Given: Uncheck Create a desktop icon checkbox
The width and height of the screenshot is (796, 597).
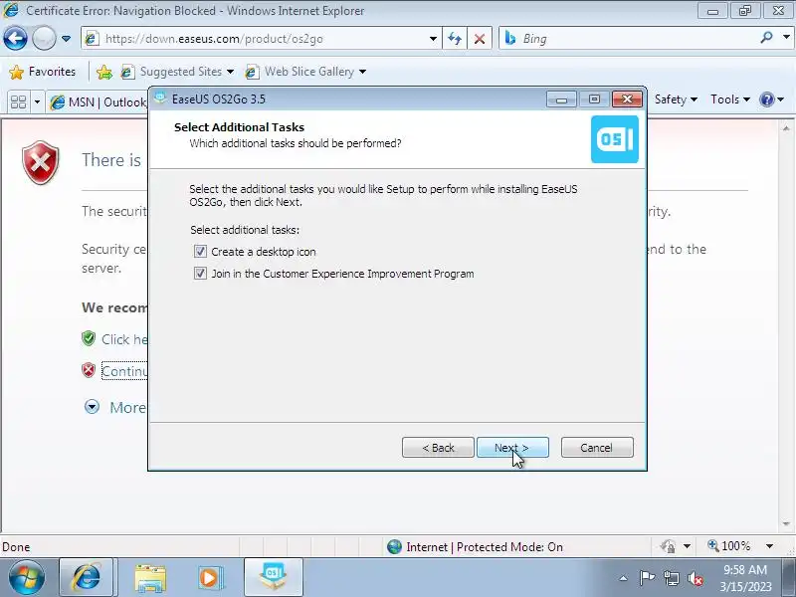Looking at the screenshot, I should pyautogui.click(x=201, y=252).
